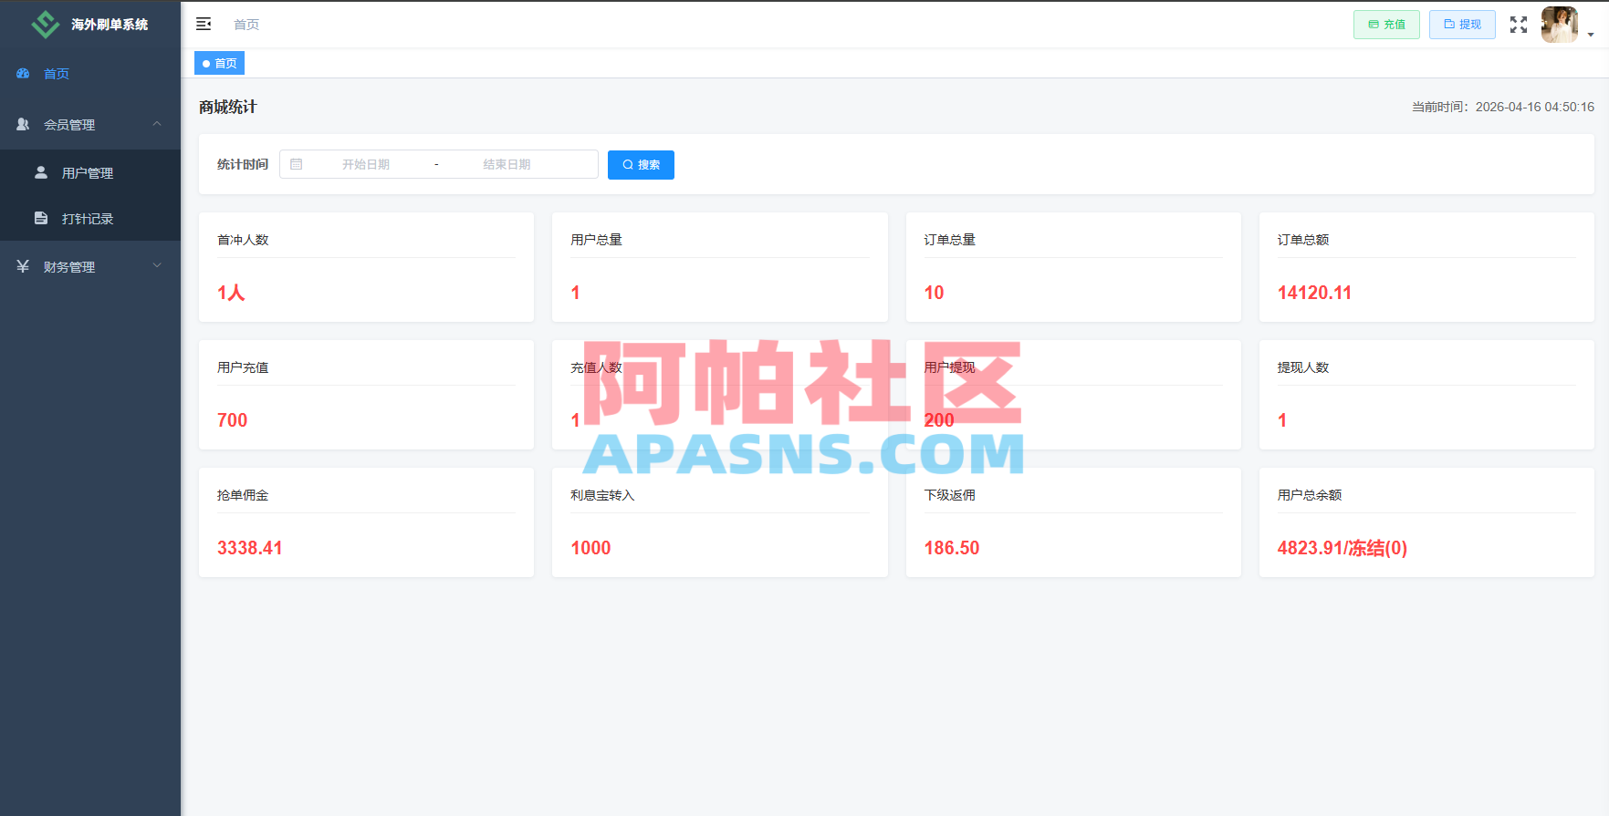Select the 会员管理 menu label

69,125
